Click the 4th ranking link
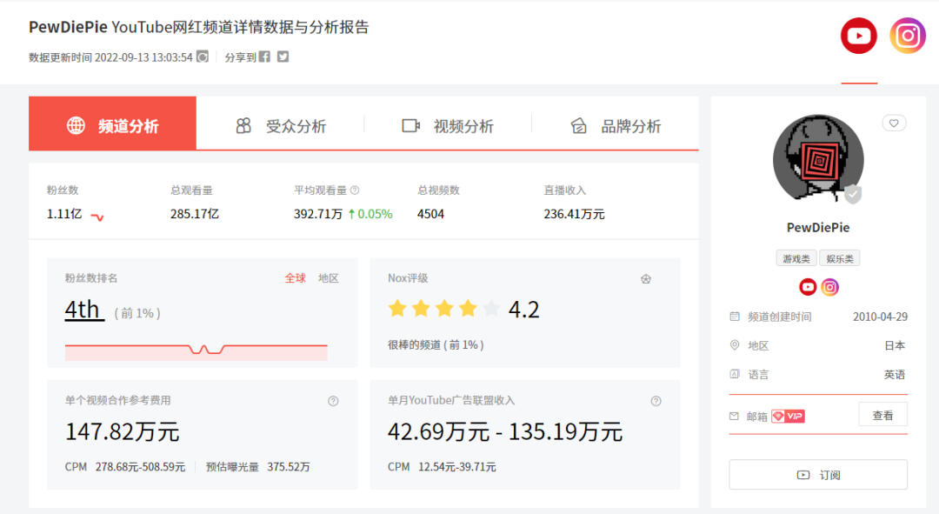The height and width of the screenshot is (514, 939). (x=83, y=310)
